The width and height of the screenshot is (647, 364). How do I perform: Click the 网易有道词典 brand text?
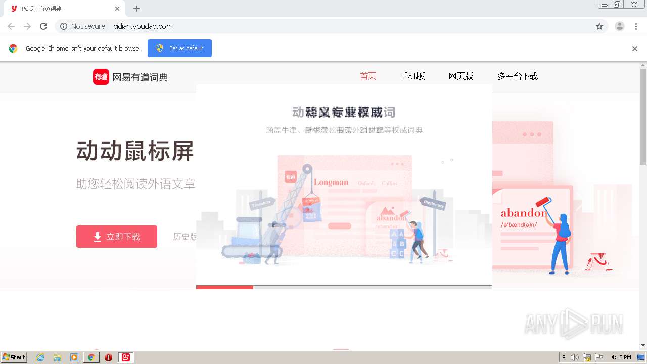[140, 77]
